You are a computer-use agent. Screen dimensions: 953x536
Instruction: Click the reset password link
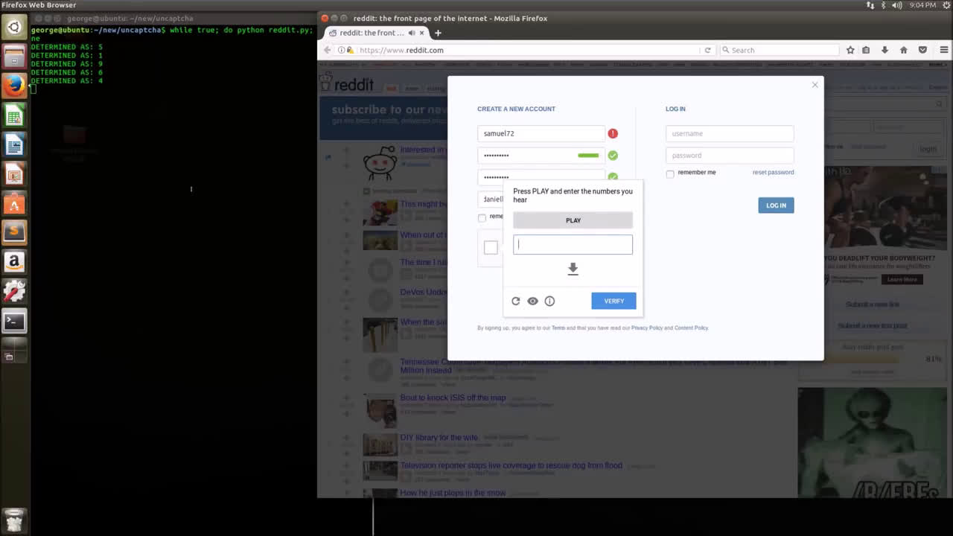773,172
